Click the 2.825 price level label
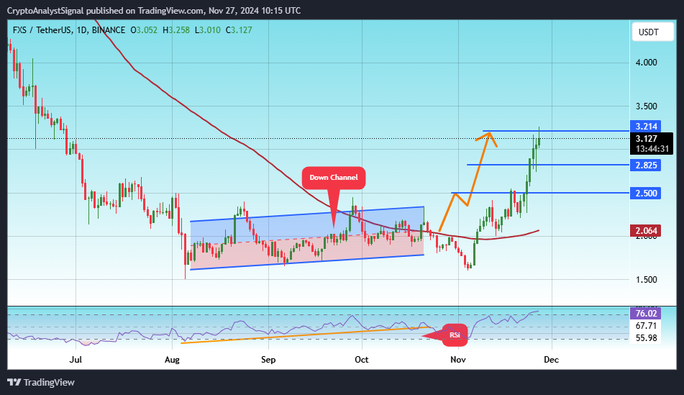This screenshot has width=684, height=395. pyautogui.click(x=646, y=165)
